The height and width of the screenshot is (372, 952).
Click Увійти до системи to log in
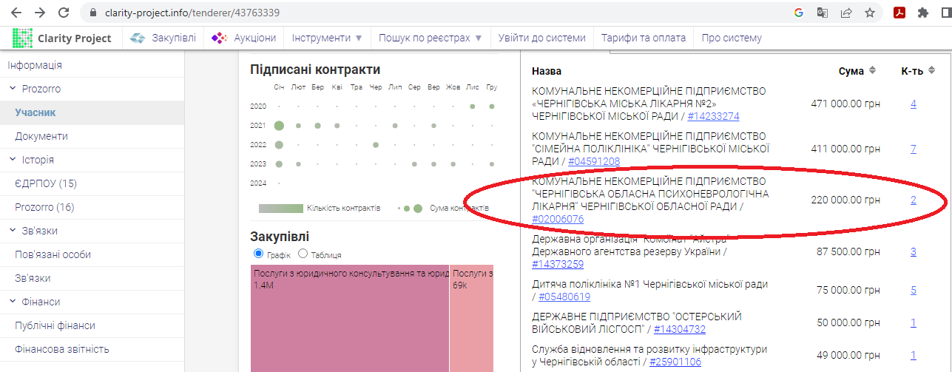[x=541, y=38]
